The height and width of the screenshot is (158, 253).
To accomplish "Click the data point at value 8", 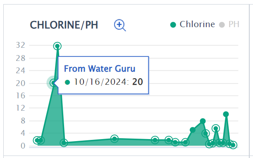I will point(203,121).
